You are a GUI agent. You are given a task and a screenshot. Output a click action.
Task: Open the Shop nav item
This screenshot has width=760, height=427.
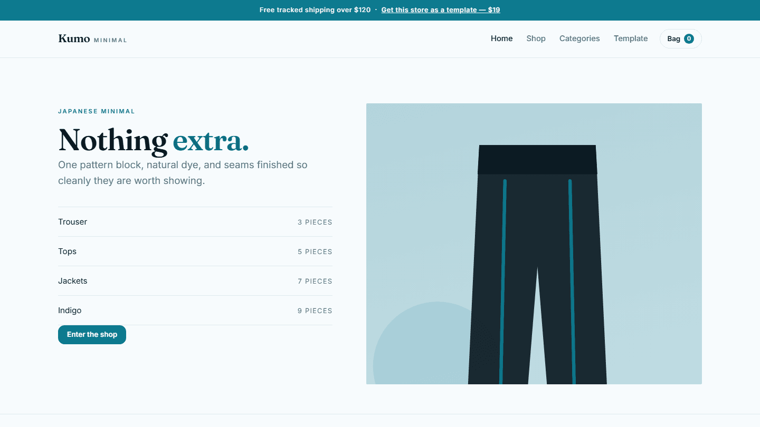[536, 38]
